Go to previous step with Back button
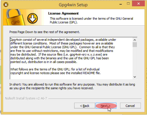 coord(85,106)
